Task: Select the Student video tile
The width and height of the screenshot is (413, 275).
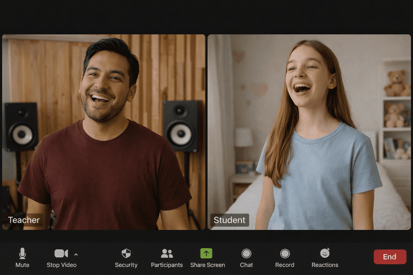Action: pos(309,132)
